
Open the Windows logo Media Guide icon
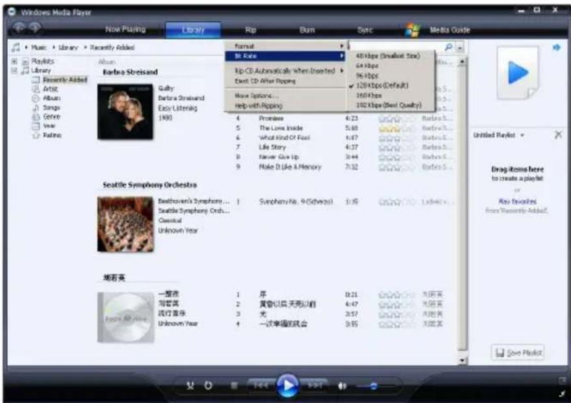[412, 31]
